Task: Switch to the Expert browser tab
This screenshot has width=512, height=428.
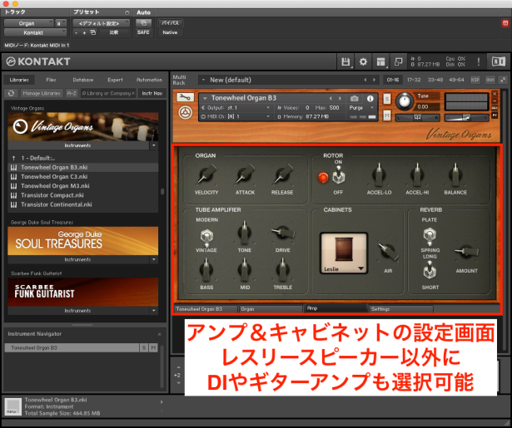Action: pos(115,80)
